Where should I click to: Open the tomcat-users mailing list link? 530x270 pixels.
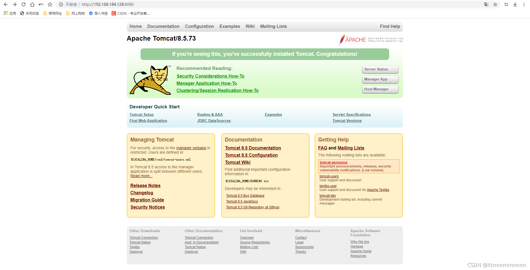pos(329,176)
